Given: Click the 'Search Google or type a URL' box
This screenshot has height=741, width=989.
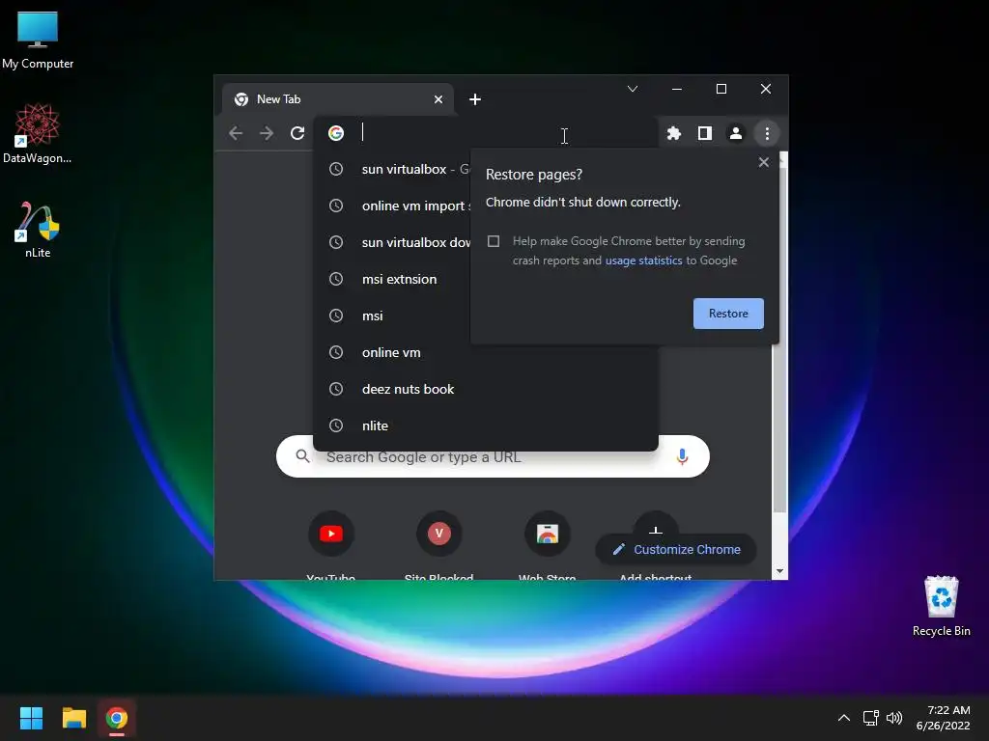Looking at the screenshot, I should click(x=493, y=456).
